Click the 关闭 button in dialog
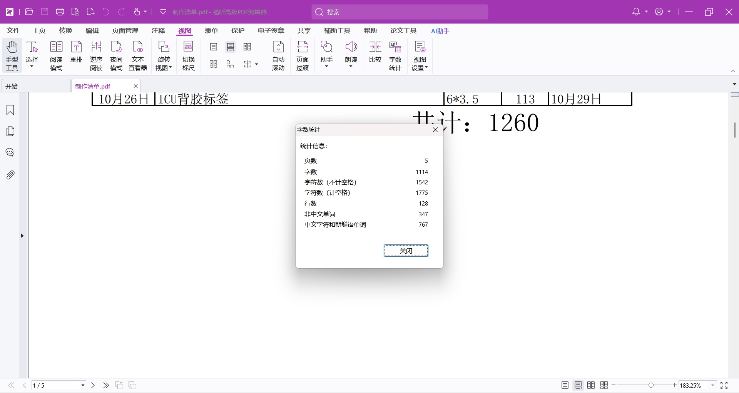 point(406,251)
